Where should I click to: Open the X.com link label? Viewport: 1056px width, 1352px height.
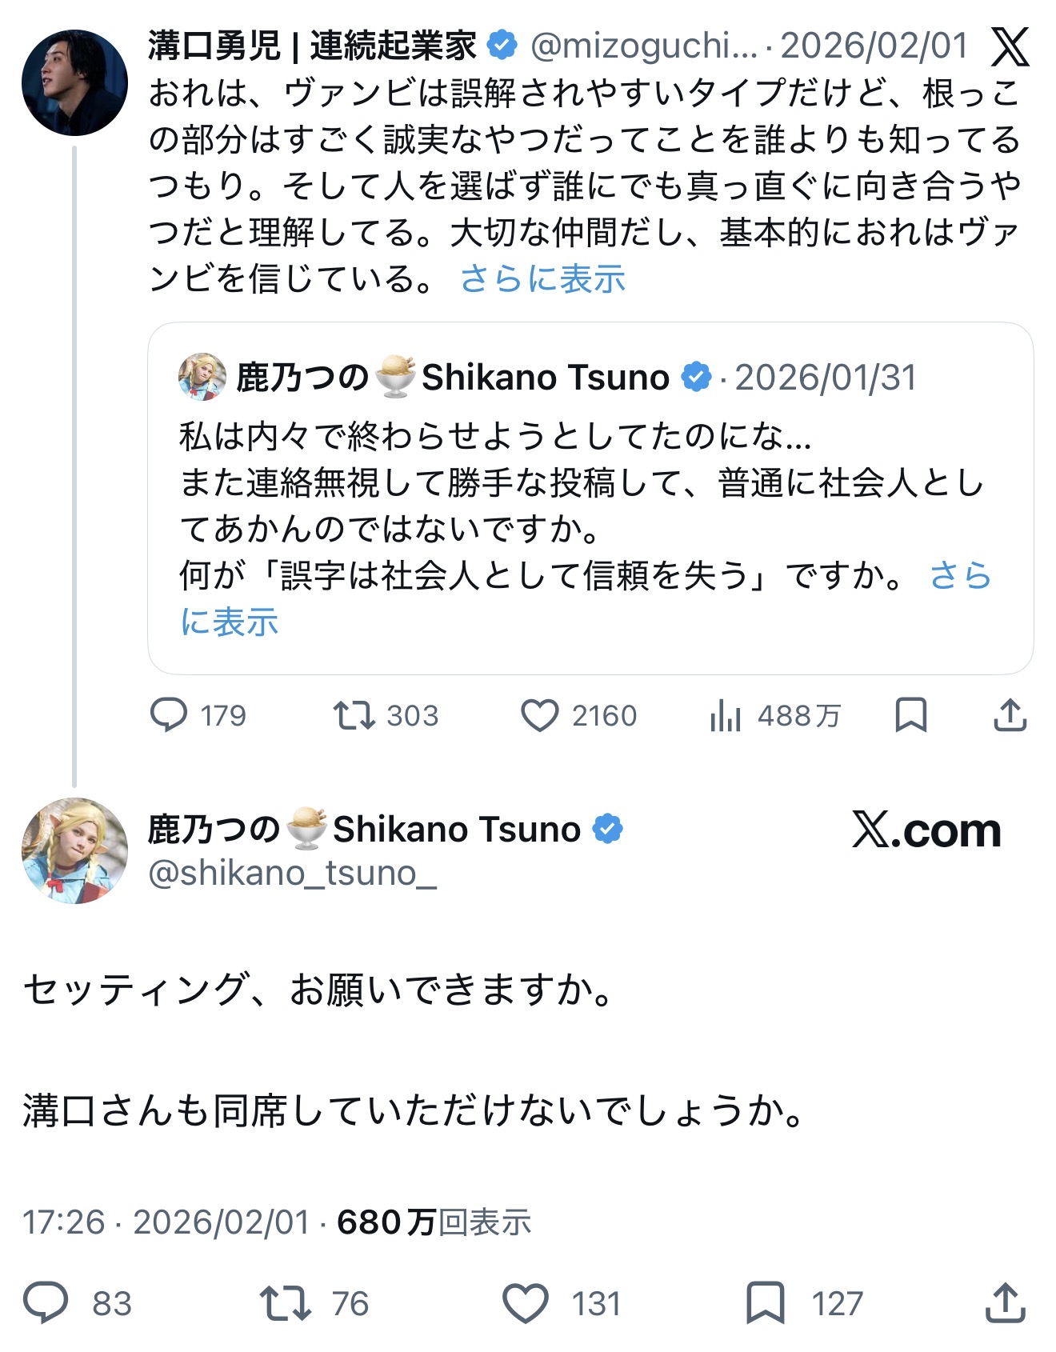pyautogui.click(x=926, y=830)
